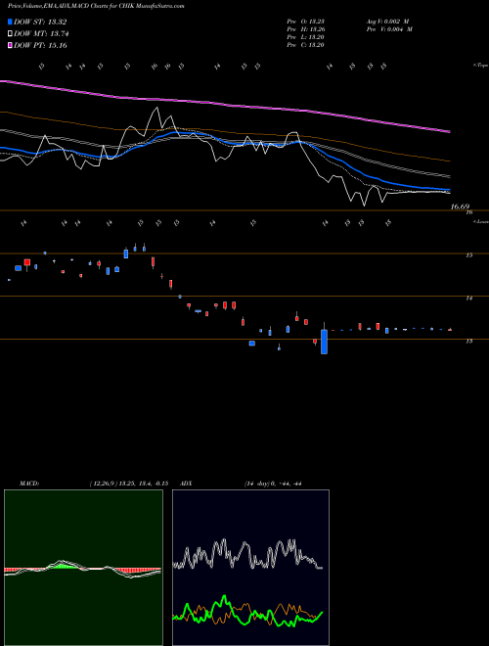489x646 pixels.
Task: Click the 'Pre H: 13.26' value
Action: (305, 29)
